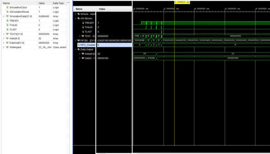Click TLAST logic icon in objects list
This screenshot has height=154, width=270.
[x=7, y=30]
